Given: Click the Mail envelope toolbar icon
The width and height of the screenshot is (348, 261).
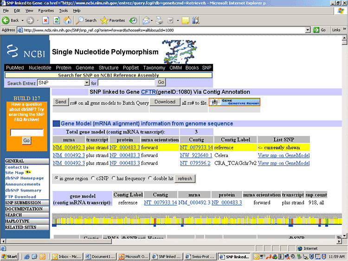Looking at the screenshot, I should 146,20.
